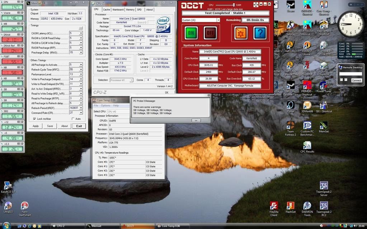Click the Exit button in MemSet
Viewport: 367px width, 229px height.
pos(79,126)
